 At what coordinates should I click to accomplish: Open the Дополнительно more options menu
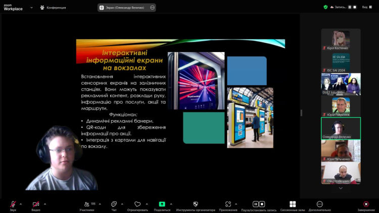(319, 204)
